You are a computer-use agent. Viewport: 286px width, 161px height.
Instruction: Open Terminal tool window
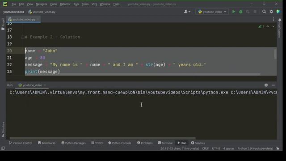pos(165,143)
